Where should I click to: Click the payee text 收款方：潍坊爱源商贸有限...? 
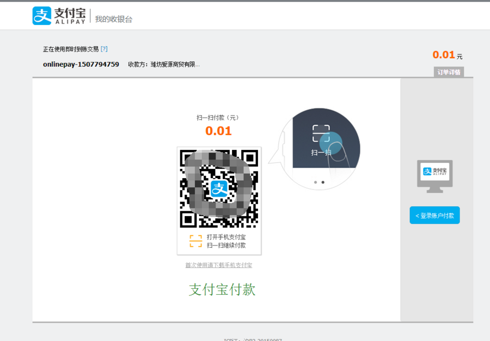click(x=164, y=65)
